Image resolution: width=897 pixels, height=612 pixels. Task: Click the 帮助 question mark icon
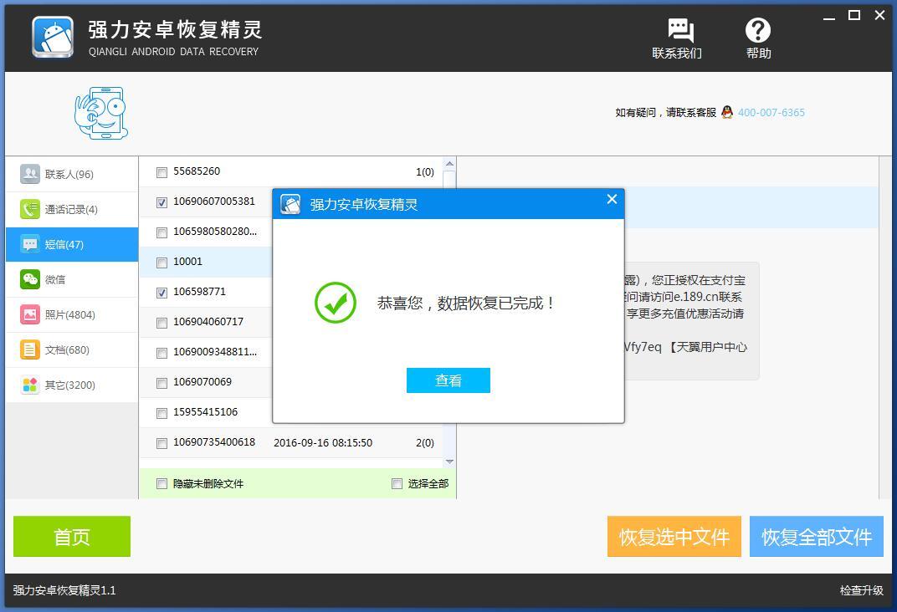(757, 30)
